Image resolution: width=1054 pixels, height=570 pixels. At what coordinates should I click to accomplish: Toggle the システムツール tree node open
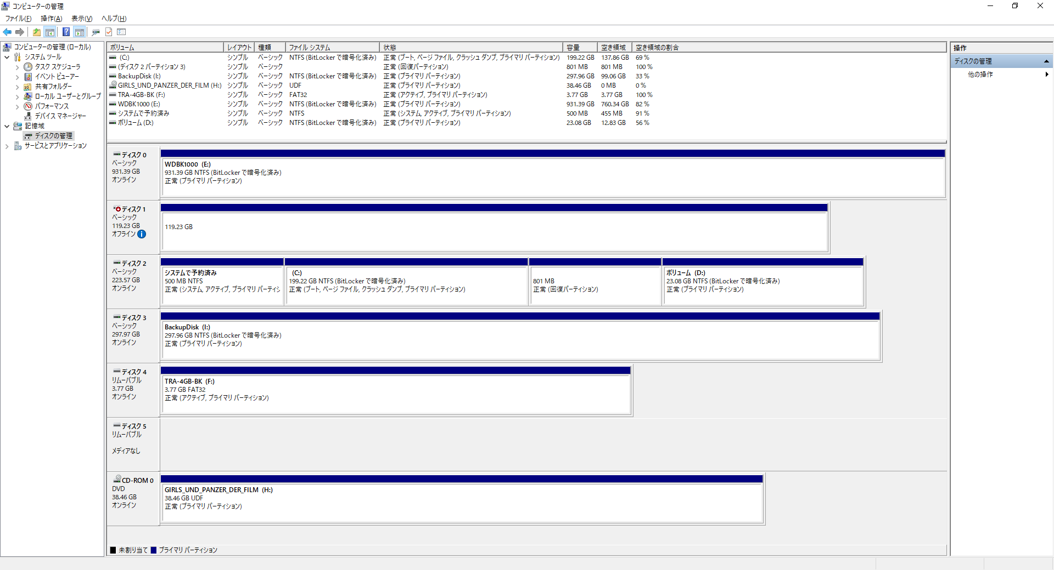click(7, 56)
